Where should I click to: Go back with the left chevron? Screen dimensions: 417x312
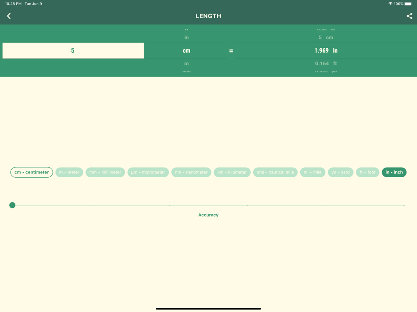pyautogui.click(x=9, y=16)
